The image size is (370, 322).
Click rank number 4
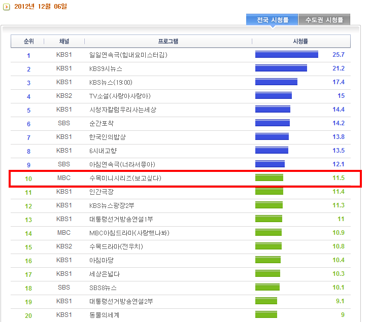(x=28, y=96)
